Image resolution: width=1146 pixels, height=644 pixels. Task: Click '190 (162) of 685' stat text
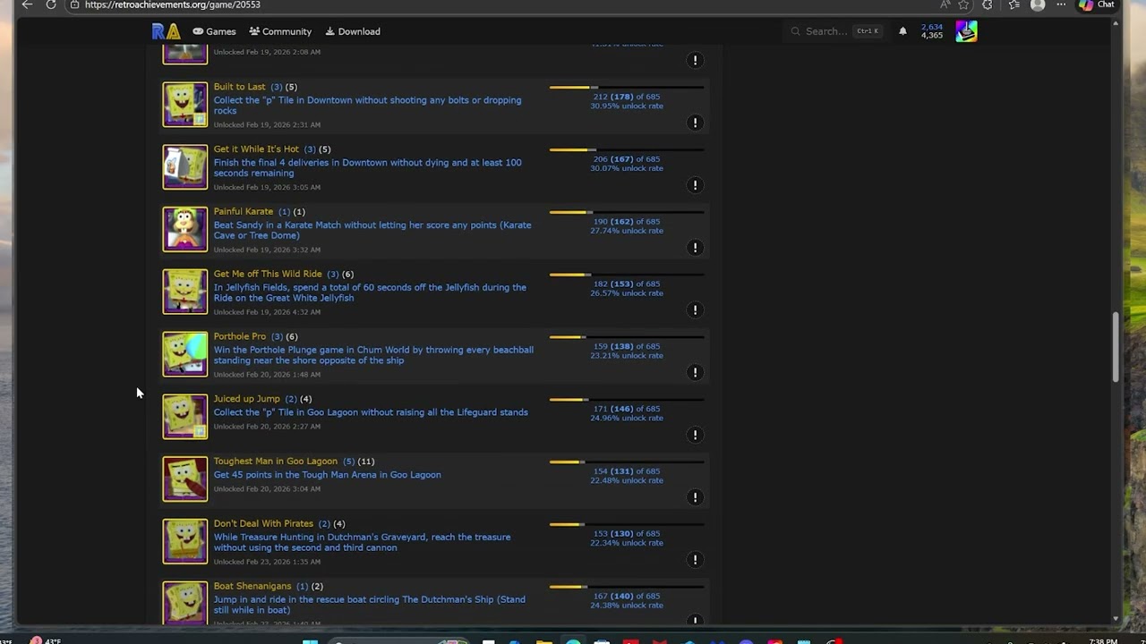click(x=627, y=221)
